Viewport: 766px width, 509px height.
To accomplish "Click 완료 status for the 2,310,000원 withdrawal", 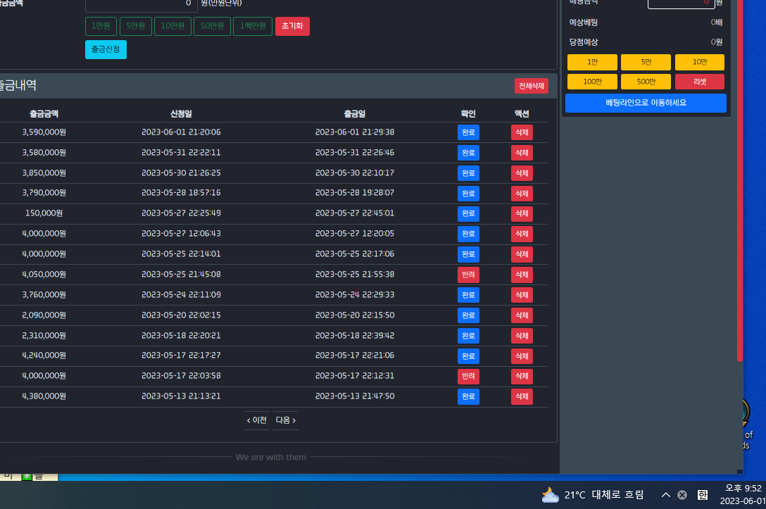I will tap(468, 336).
